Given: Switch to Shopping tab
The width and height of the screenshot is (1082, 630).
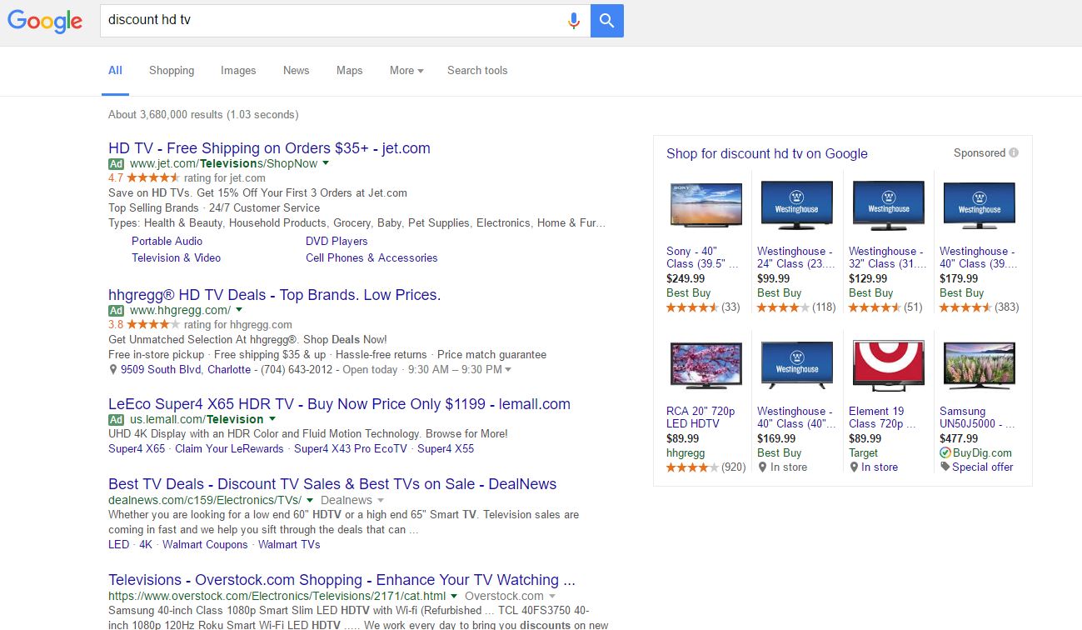Looking at the screenshot, I should click(x=172, y=71).
